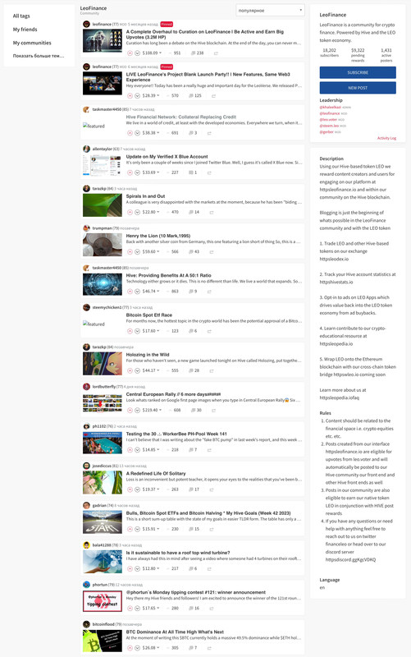This screenshot has width=411, height=657.
Task: Open comments on Hive Providing Benefits post
Action: 193,292
